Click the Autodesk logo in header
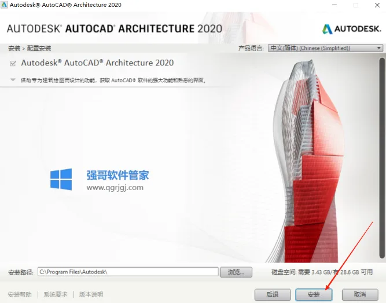 click(x=351, y=29)
